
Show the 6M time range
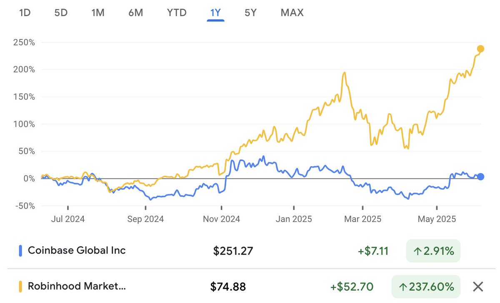click(x=135, y=12)
